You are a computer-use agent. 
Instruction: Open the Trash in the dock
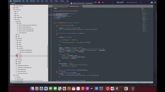tap(133, 89)
